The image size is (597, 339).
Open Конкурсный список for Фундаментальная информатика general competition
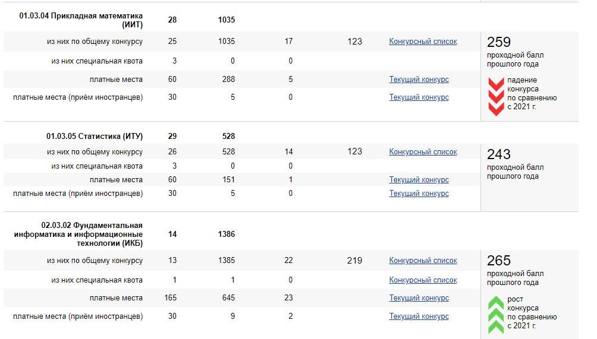[423, 260]
